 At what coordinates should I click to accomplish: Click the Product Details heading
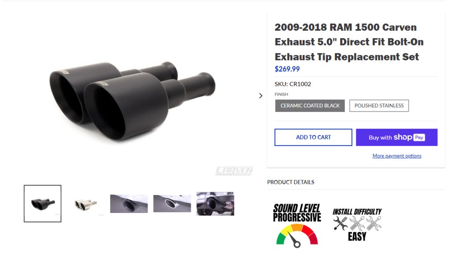291,182
